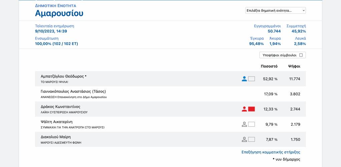The image size is (341, 167).
Task: Select candidate Ψάλτη Αικατερίνη
Action: point(56,122)
